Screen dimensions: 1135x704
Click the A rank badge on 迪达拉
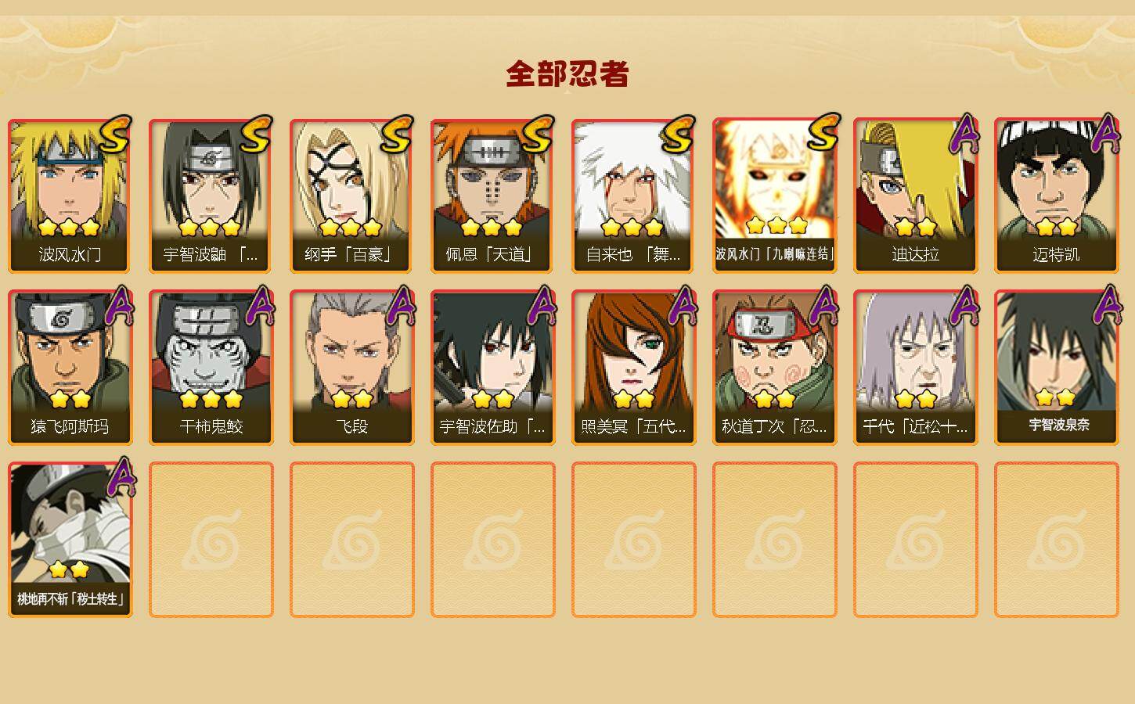click(x=964, y=134)
